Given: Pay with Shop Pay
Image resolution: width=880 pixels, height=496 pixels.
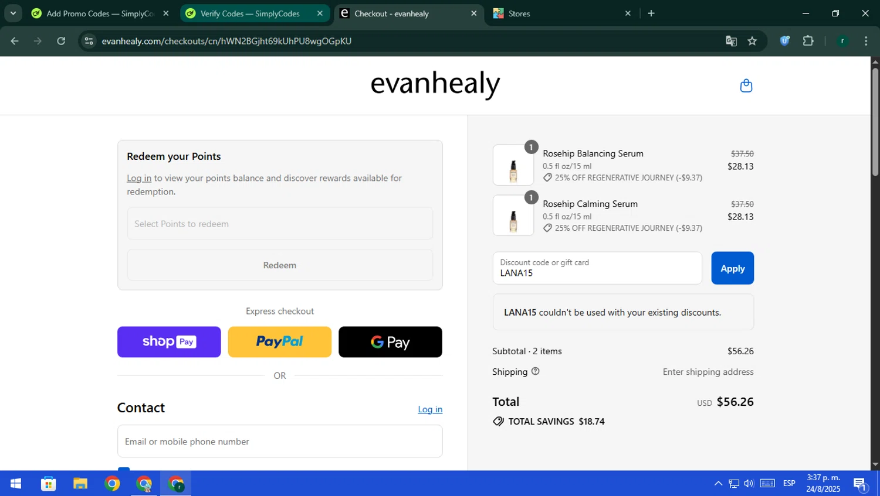Looking at the screenshot, I should click(169, 342).
